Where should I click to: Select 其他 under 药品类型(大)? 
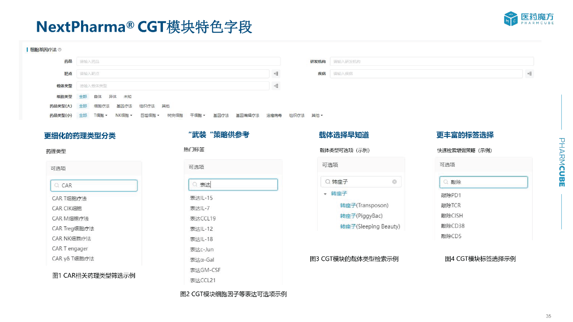point(166,106)
